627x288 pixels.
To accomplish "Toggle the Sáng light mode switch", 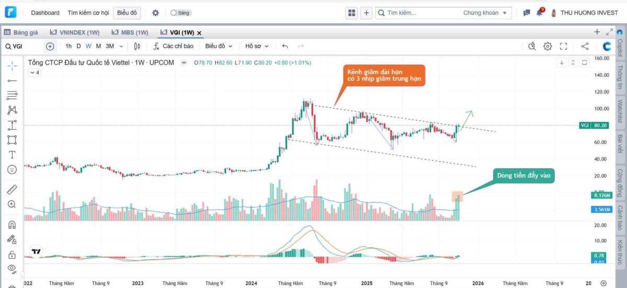I will 180,13.
